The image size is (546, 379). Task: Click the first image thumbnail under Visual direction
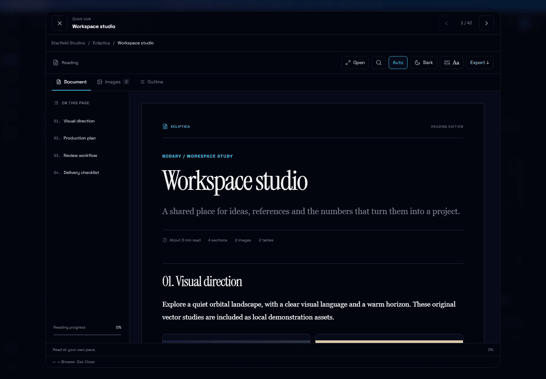pos(236,338)
